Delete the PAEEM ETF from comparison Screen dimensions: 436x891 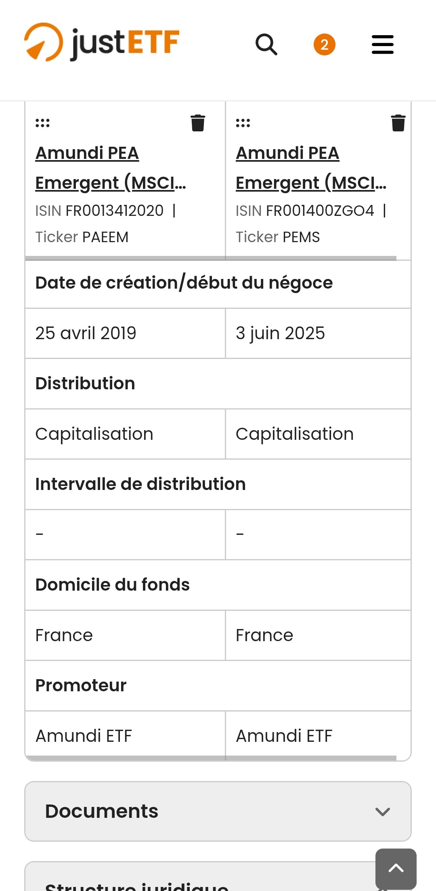(x=198, y=123)
